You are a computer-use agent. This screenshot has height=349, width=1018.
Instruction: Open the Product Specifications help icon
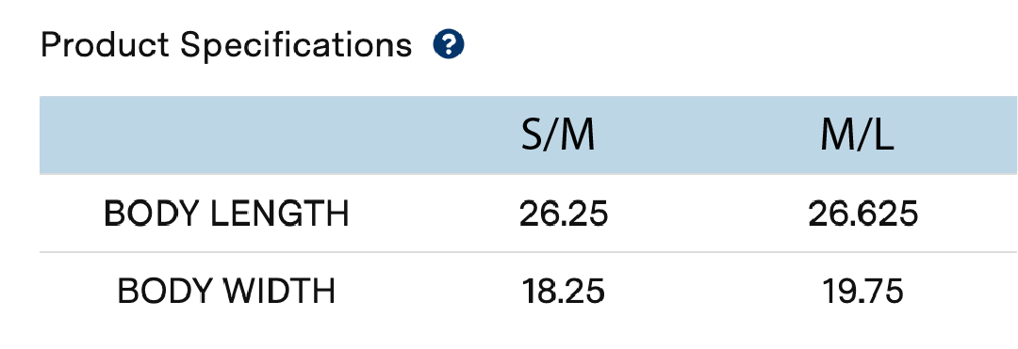coord(449,45)
